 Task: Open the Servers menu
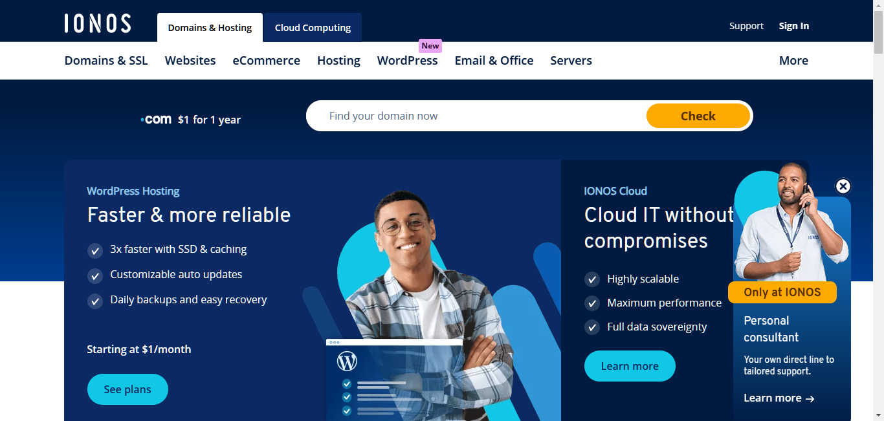coord(571,61)
